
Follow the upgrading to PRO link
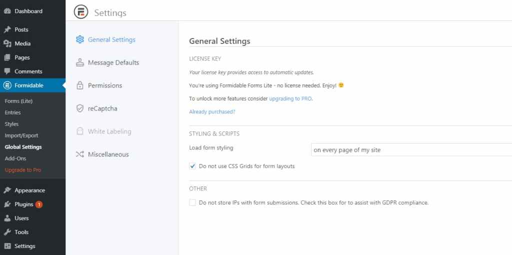(x=290, y=98)
